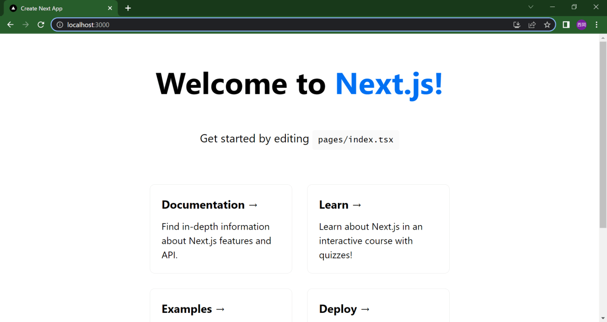The image size is (607, 322).
Task: Reload the localhost page
Action: click(x=41, y=24)
